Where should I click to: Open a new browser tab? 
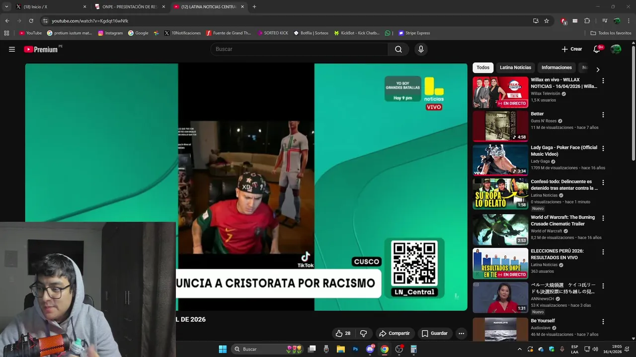(x=254, y=7)
